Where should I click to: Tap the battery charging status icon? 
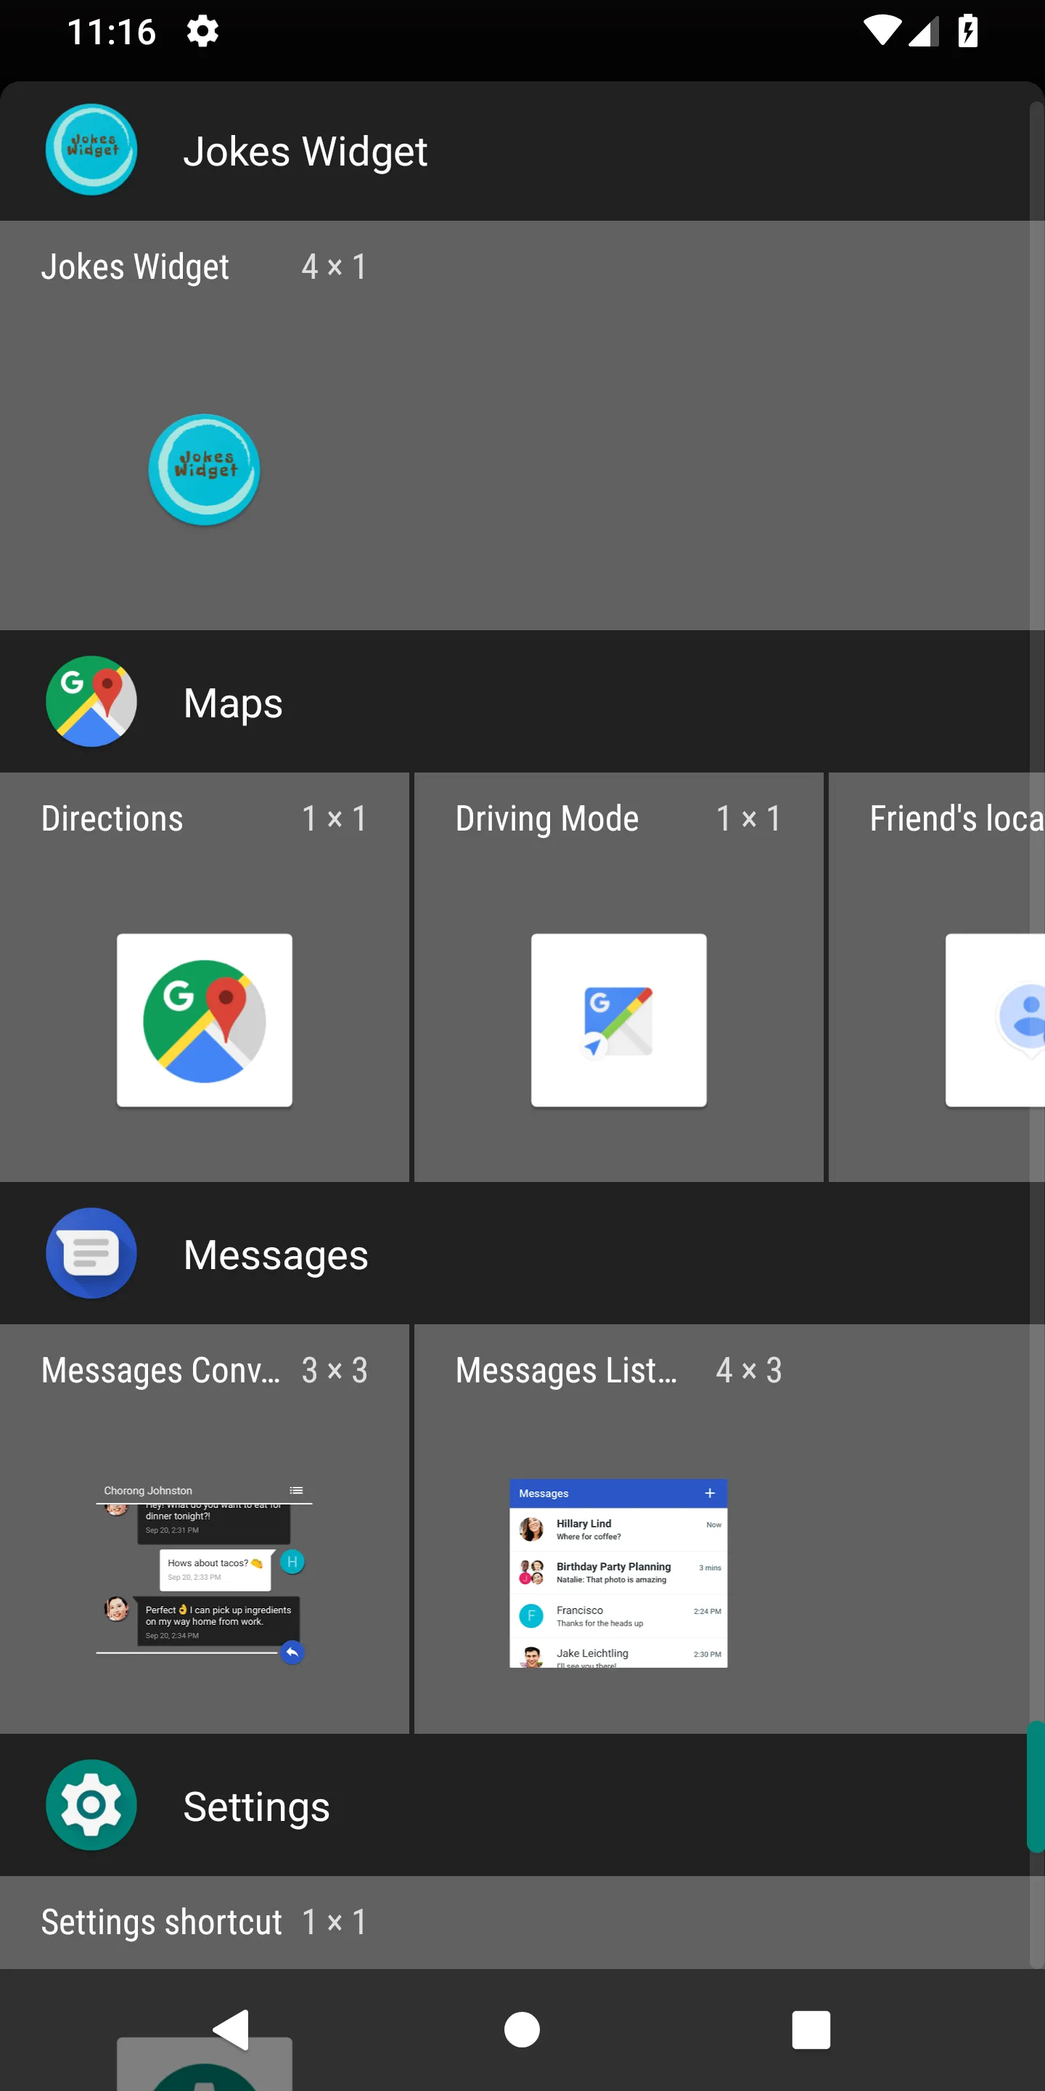coord(968,30)
